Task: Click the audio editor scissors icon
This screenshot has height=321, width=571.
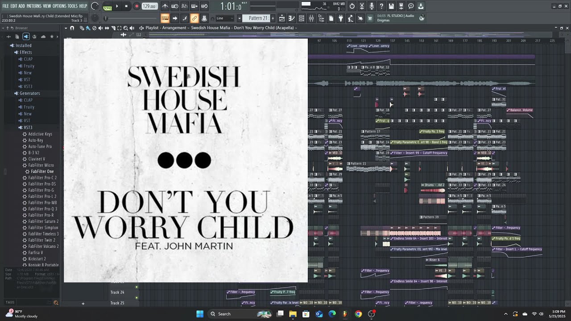Action: point(362,6)
